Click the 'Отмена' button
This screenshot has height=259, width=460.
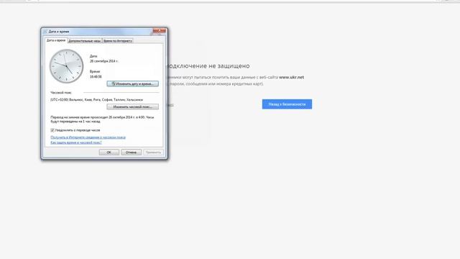point(131,152)
